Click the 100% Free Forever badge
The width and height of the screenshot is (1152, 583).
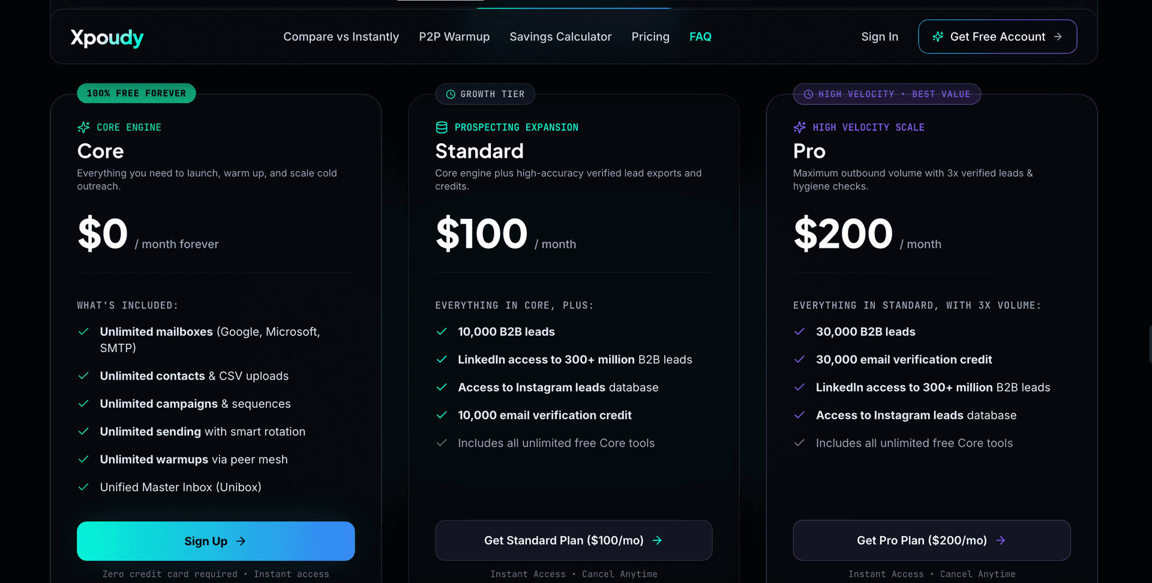point(136,93)
